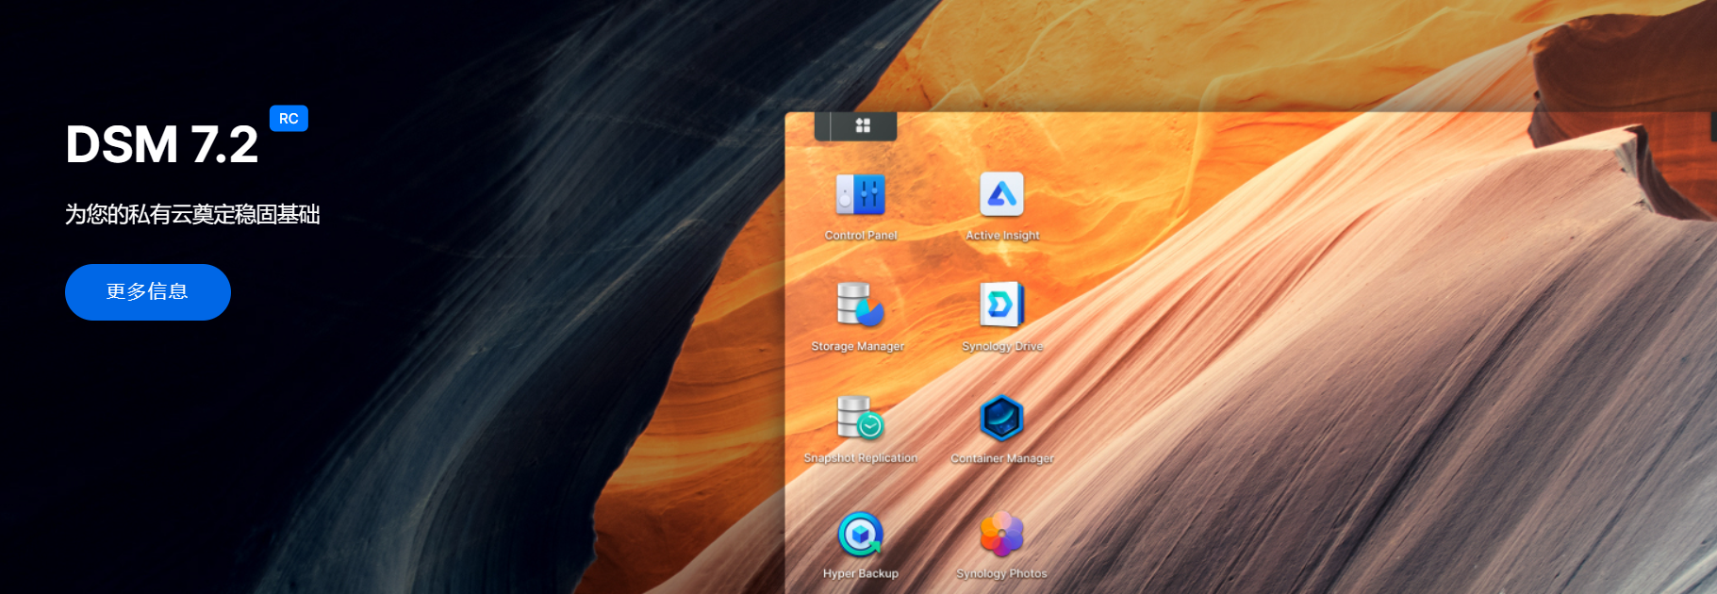
Task: Open the DSM Main Menu grid icon
Action: tap(862, 125)
